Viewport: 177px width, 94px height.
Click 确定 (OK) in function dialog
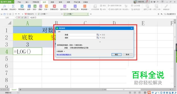point(116,55)
